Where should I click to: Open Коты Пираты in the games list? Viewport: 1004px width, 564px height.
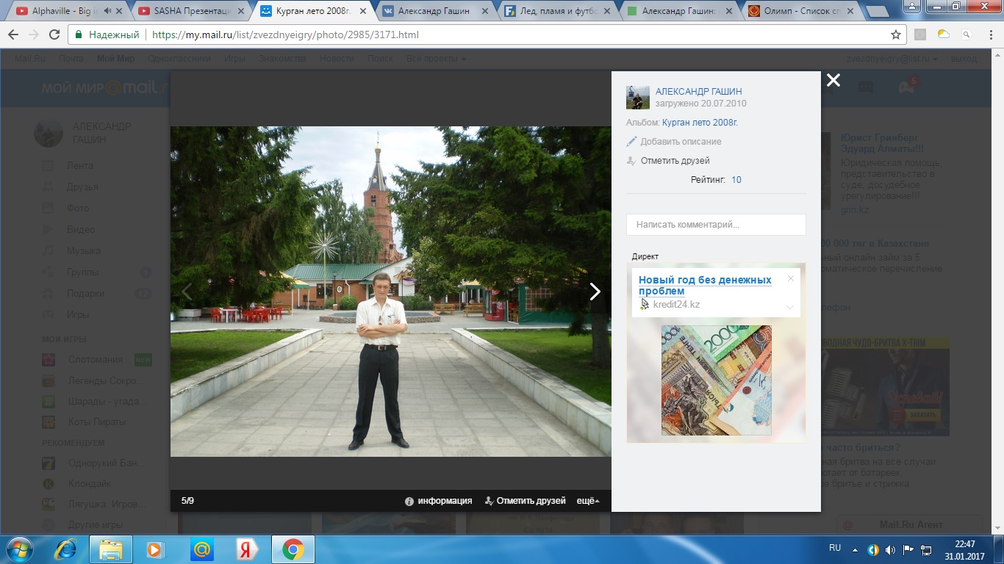pyautogui.click(x=96, y=422)
